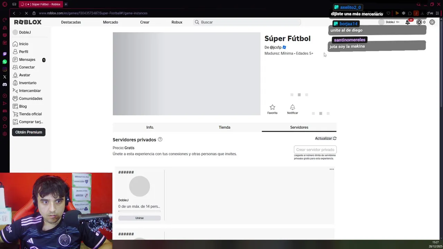Go to Inicio in Roblox sidebar
Screen dimensions: 443x249
20,44
